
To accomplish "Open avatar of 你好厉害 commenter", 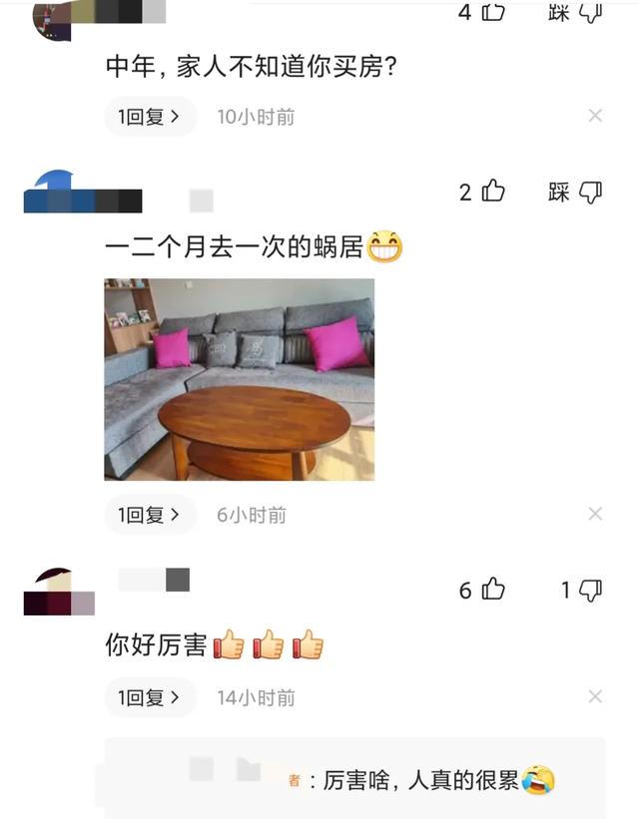I will point(59,592).
